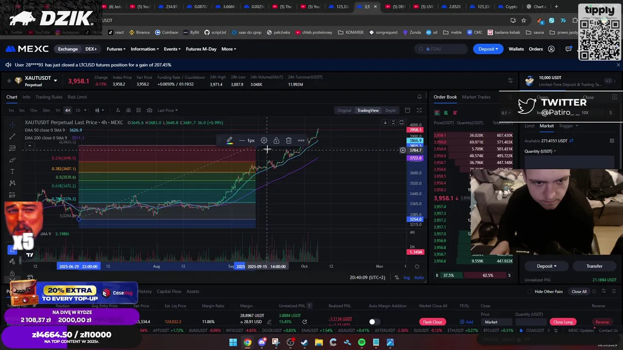Select the trend line drawing tool
The width and height of the screenshot is (623, 350).
(x=12, y=136)
